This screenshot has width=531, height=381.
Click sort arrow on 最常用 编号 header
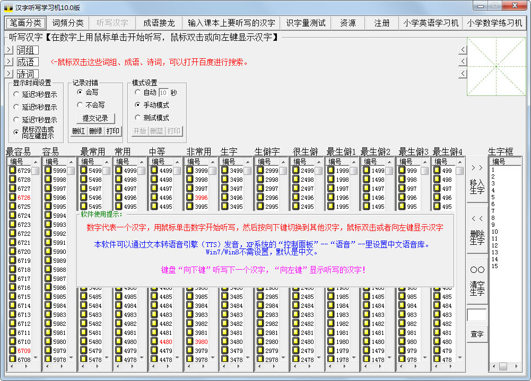(x=107, y=162)
